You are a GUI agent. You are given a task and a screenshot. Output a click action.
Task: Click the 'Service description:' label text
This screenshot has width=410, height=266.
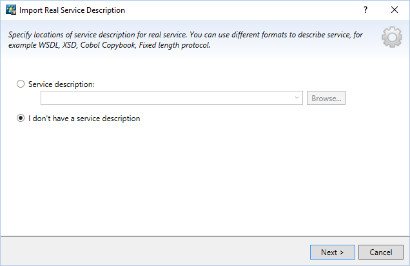62,84
